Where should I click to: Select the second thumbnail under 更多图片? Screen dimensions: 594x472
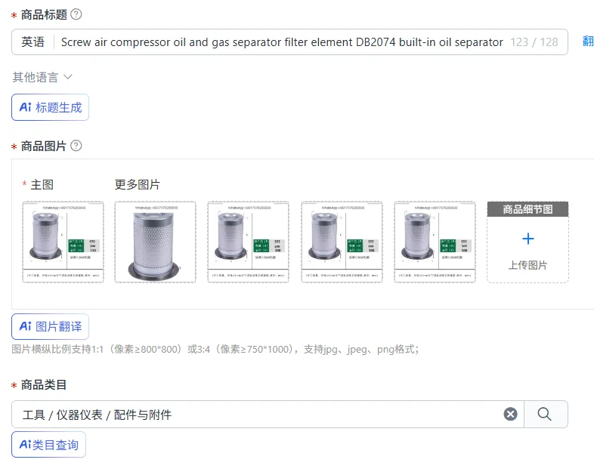[248, 242]
